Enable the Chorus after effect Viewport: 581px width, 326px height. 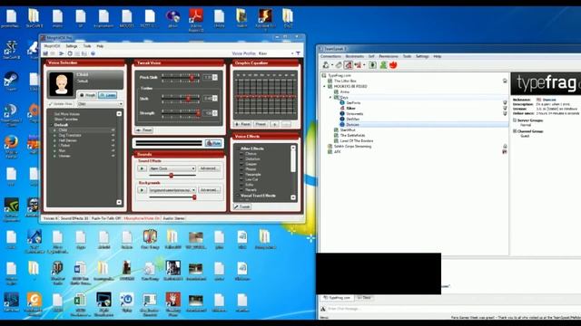[241, 154]
